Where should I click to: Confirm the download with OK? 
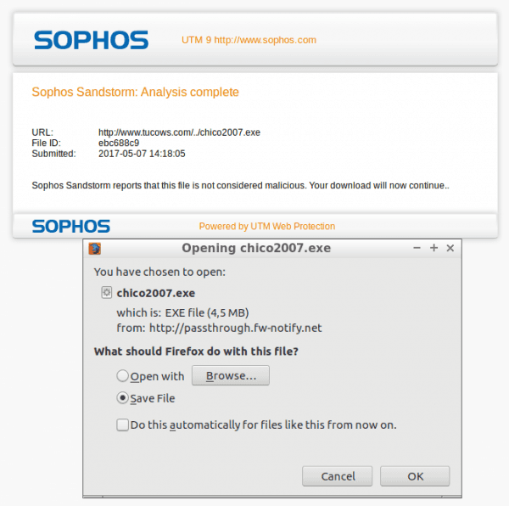415,476
